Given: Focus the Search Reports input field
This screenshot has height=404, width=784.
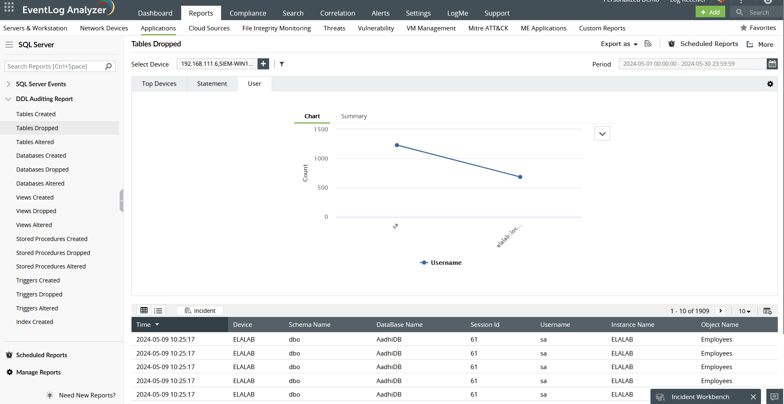Looking at the screenshot, I should pyautogui.click(x=55, y=66).
